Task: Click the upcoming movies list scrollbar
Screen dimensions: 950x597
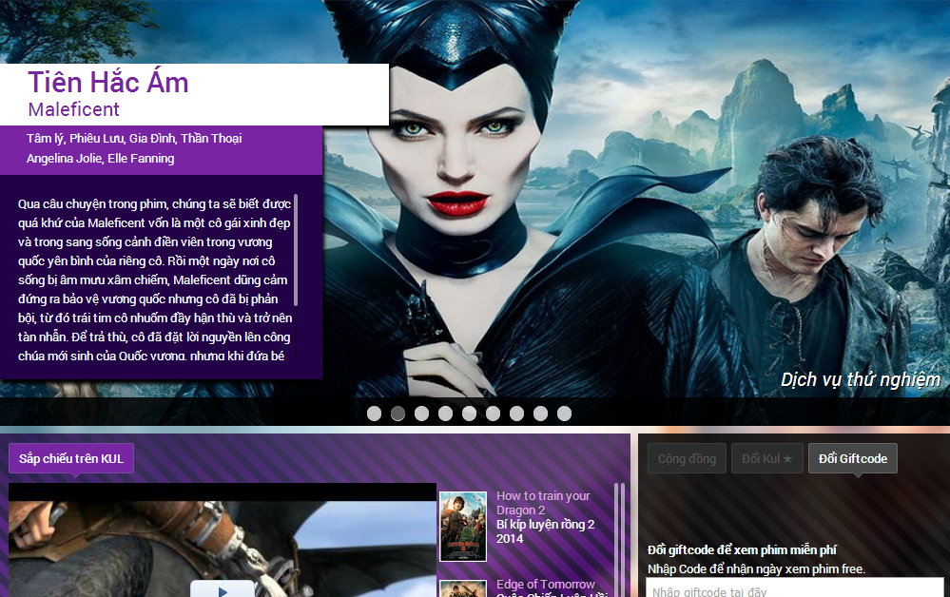Action: [x=617, y=539]
